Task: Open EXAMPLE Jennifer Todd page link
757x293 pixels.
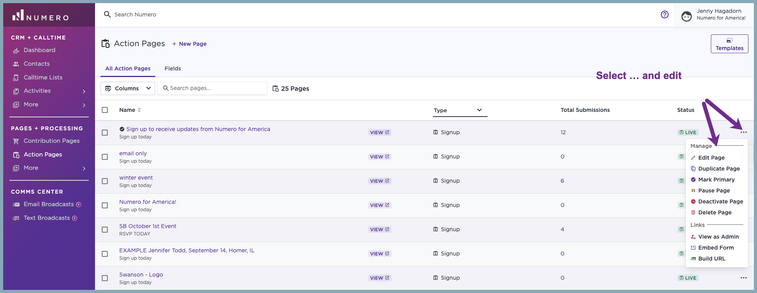Action: [x=187, y=250]
